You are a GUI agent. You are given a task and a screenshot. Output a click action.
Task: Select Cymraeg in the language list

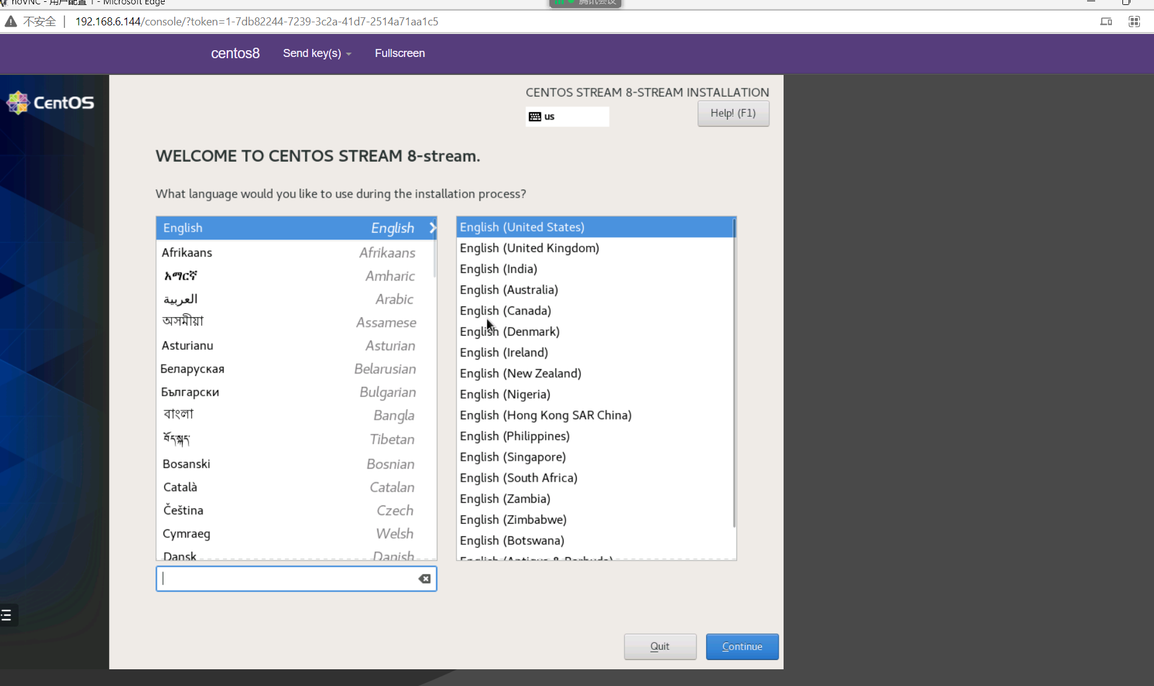pyautogui.click(x=296, y=534)
